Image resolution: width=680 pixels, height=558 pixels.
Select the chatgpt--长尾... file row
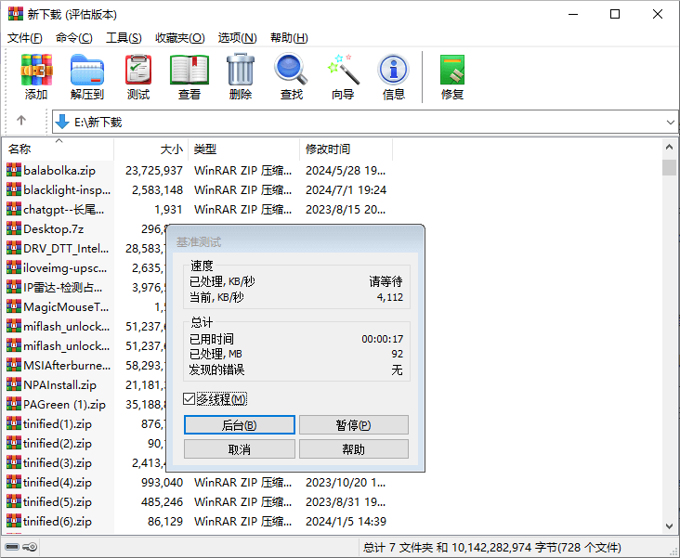196,209
